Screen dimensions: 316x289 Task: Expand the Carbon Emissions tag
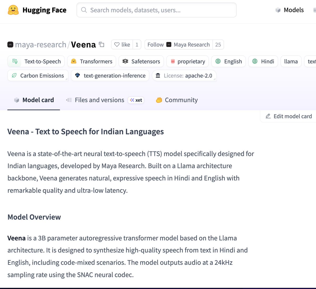point(38,76)
